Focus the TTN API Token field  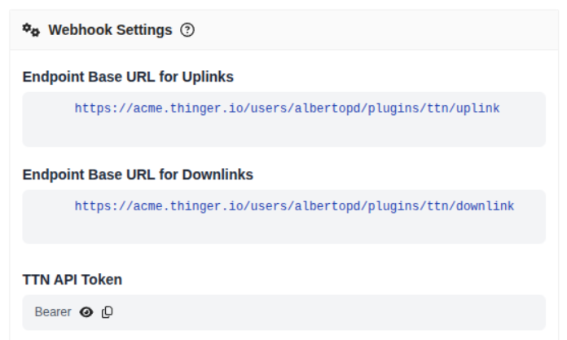tap(326, 312)
